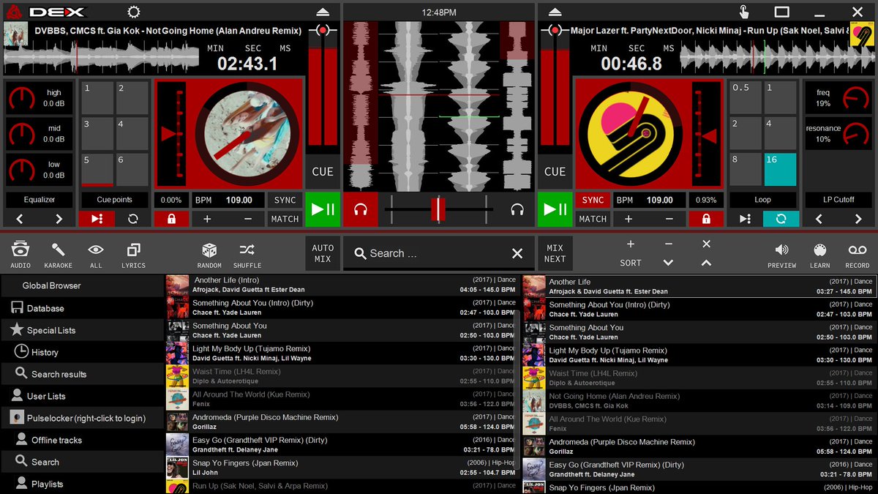Clear search with X icon

(x=517, y=253)
